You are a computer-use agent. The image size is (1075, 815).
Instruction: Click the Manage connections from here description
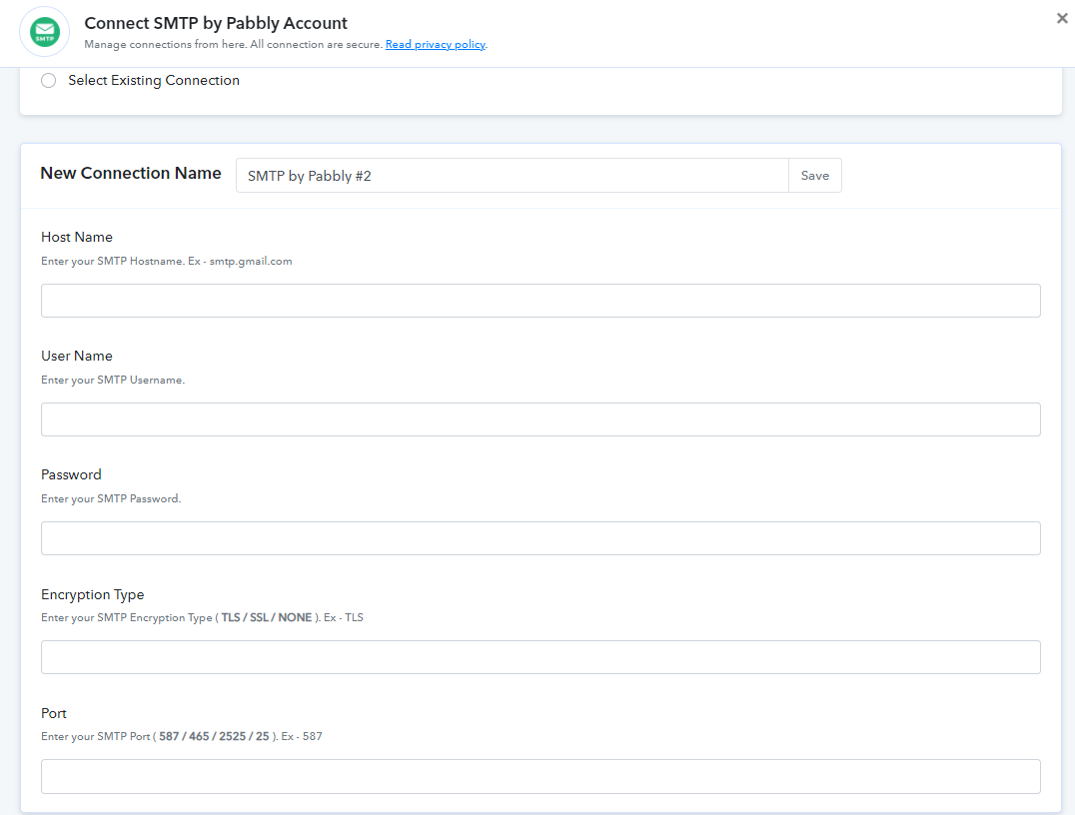(233, 45)
